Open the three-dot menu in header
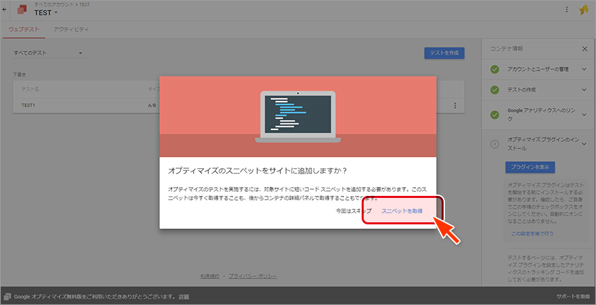 pyautogui.click(x=567, y=9)
